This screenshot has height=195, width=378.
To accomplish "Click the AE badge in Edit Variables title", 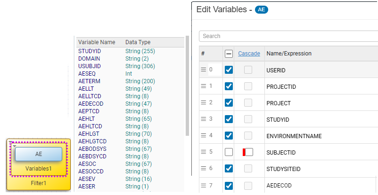I will coord(262,9).
